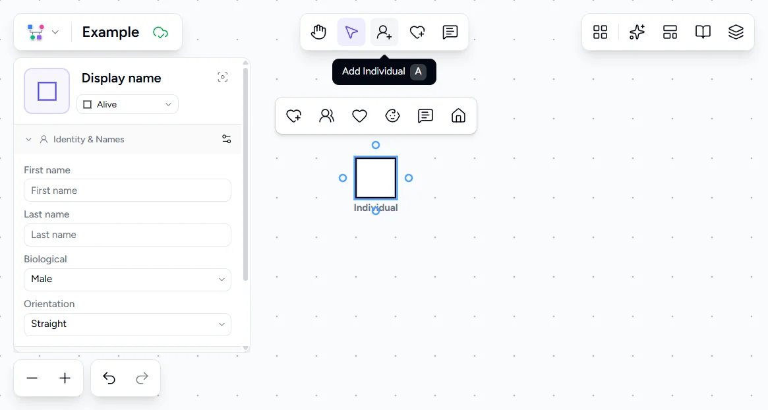Open the Orientation Straight dropdown

(x=127, y=324)
